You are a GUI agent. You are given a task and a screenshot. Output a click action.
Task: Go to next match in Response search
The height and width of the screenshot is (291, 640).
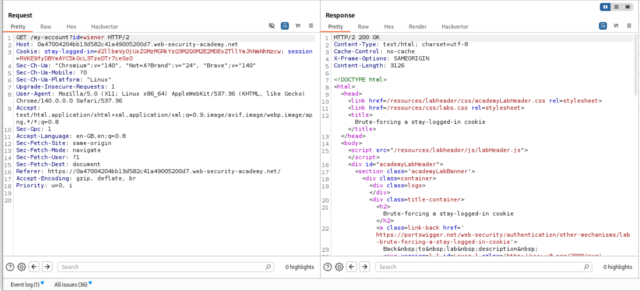[x=365, y=267]
